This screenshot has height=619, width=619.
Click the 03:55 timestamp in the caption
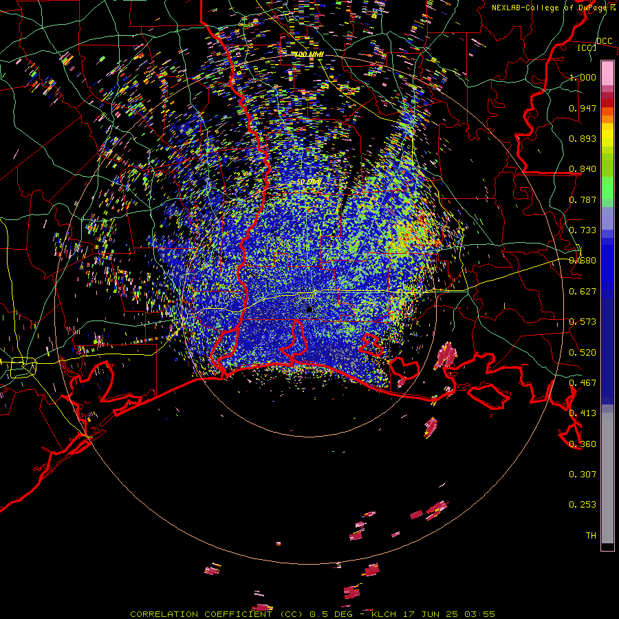(479, 614)
